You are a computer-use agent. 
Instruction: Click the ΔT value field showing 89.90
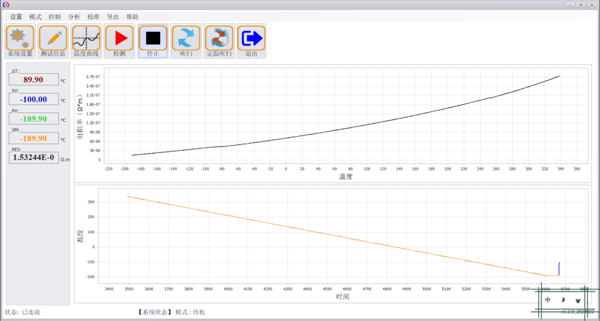coord(34,79)
